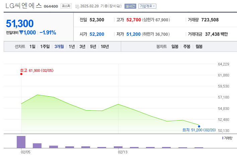Select the 10년 line chart tab
The image size is (237, 156).
pyautogui.click(x=105, y=46)
